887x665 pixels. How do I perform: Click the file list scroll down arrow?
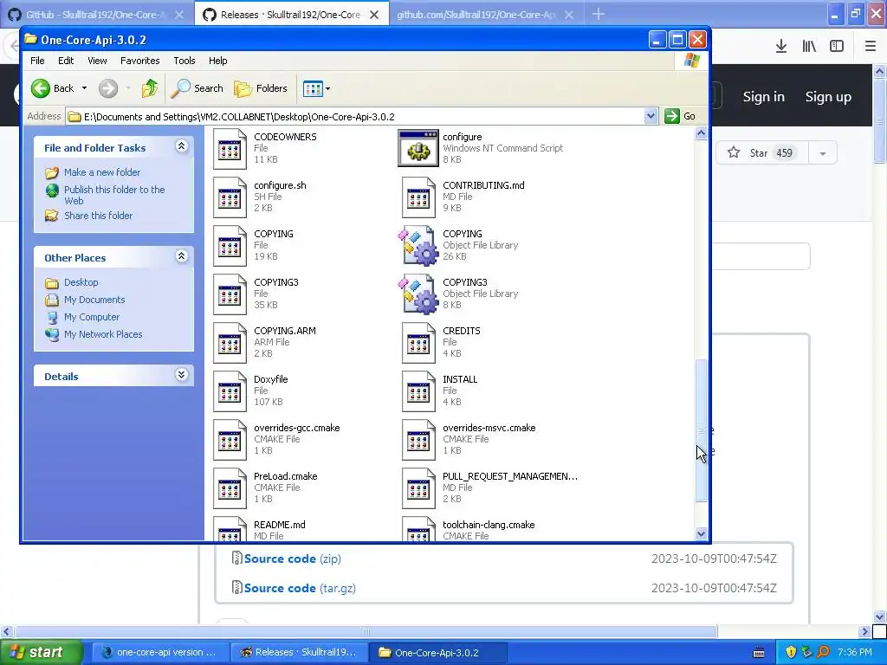701,533
